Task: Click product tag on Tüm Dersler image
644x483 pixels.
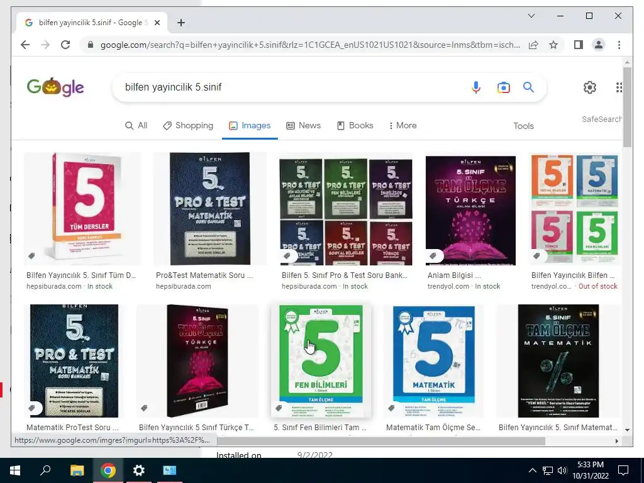Action: click(31, 256)
